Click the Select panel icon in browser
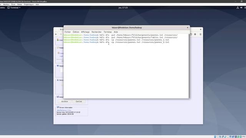 [58, 80]
